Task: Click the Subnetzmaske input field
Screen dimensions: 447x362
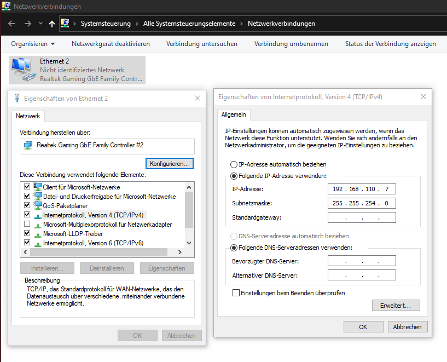Action: tap(362, 203)
